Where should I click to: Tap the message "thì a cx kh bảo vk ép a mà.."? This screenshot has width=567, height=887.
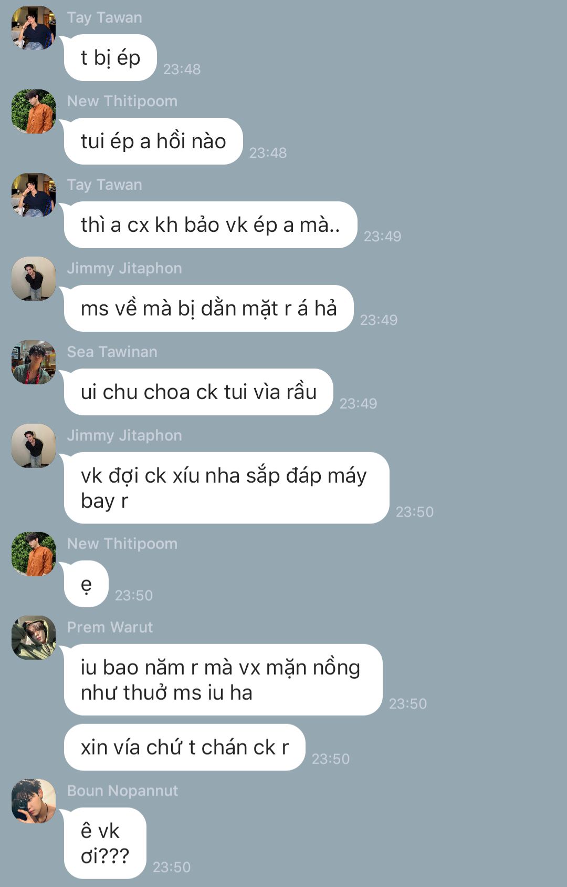pos(211,225)
